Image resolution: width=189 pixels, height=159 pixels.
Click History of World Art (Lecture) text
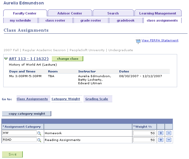pyautogui.click(x=33, y=65)
